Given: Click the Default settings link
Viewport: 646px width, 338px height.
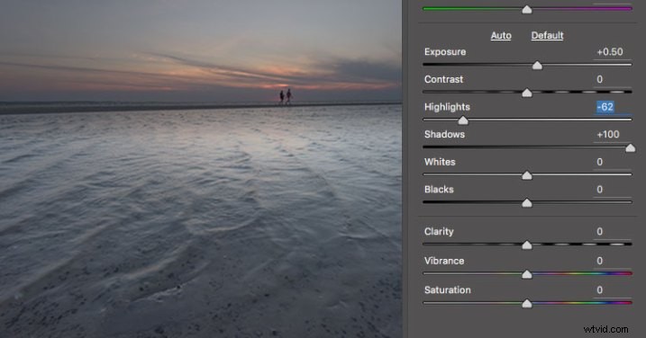Looking at the screenshot, I should pos(547,36).
